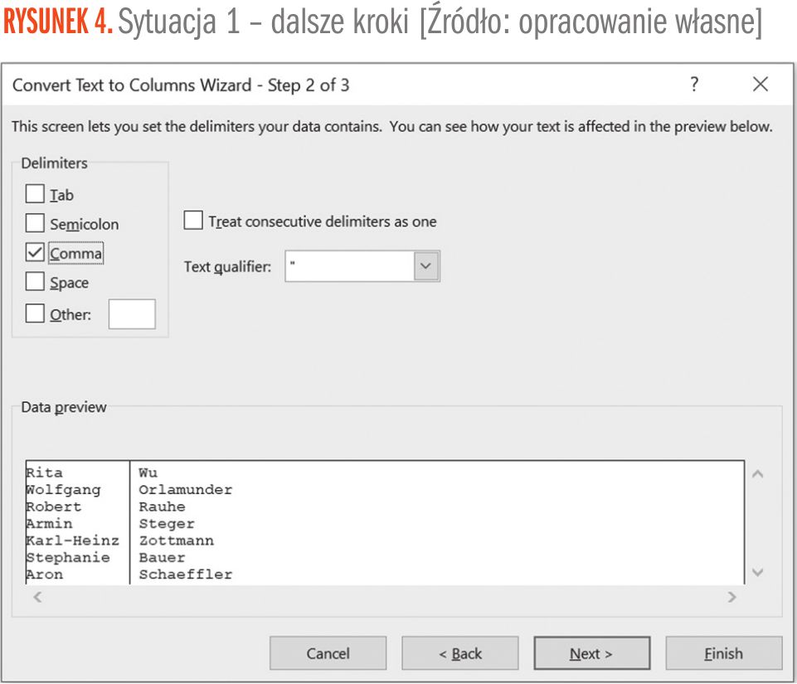Viewport: 797px width, 684px height.
Task: Tick the Space delimiter checkbox
Action: [35, 283]
